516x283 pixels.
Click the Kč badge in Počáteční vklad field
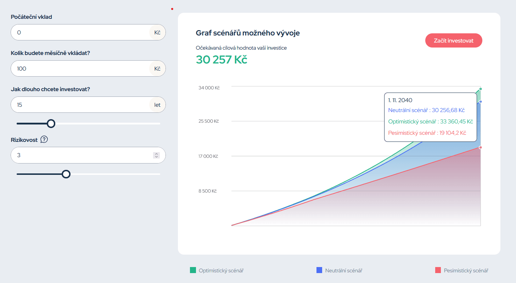tap(157, 33)
